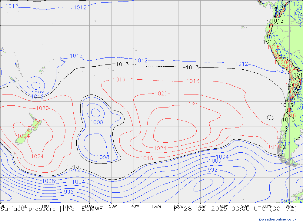303x222 pixels.
Task: Click the 130W longitude axis label
Action: click(156, 206)
